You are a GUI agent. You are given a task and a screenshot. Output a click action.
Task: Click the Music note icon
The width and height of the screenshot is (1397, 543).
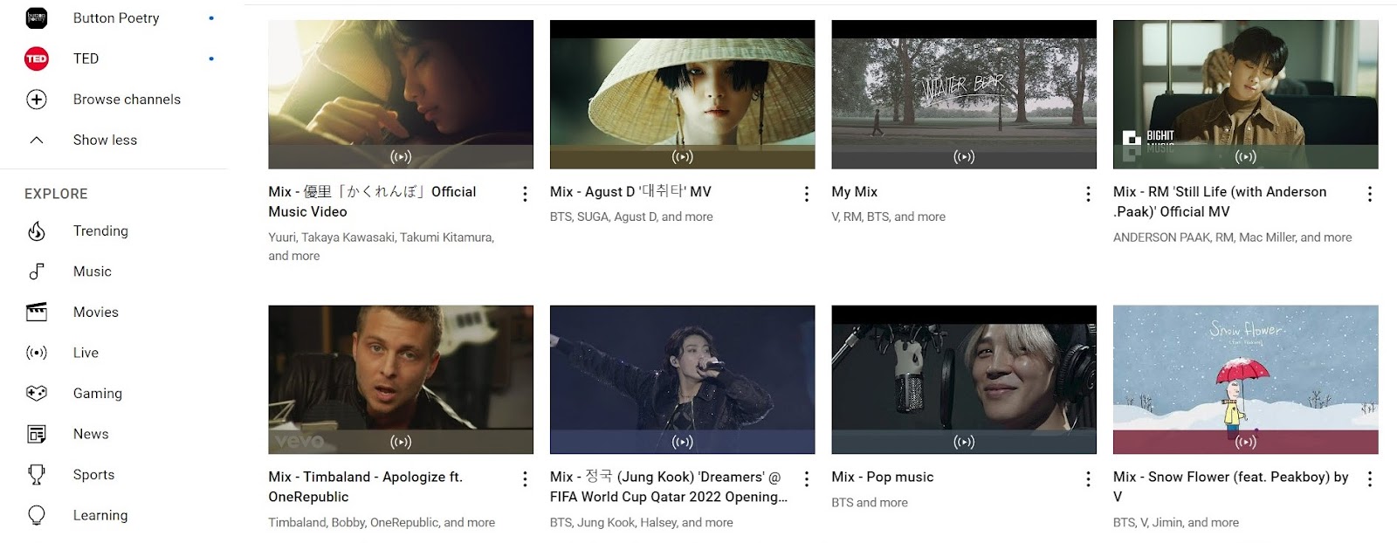pyautogui.click(x=37, y=271)
